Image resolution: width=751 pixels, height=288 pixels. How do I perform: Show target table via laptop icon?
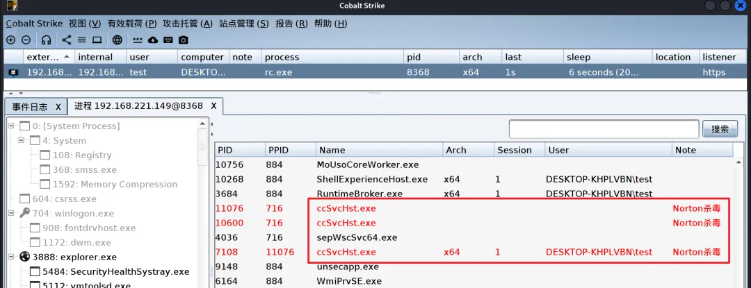[x=97, y=40]
